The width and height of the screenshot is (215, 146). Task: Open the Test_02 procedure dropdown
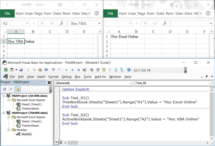tap(210, 83)
